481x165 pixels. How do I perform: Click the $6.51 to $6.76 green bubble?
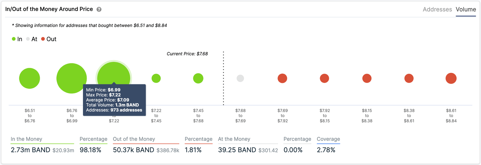tap(29, 78)
